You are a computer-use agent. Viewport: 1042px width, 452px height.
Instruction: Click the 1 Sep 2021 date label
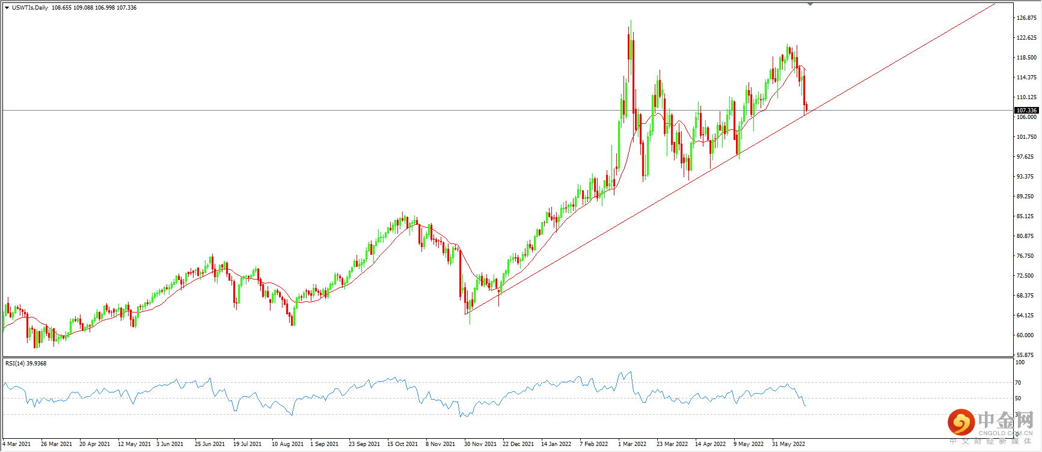[x=325, y=444]
